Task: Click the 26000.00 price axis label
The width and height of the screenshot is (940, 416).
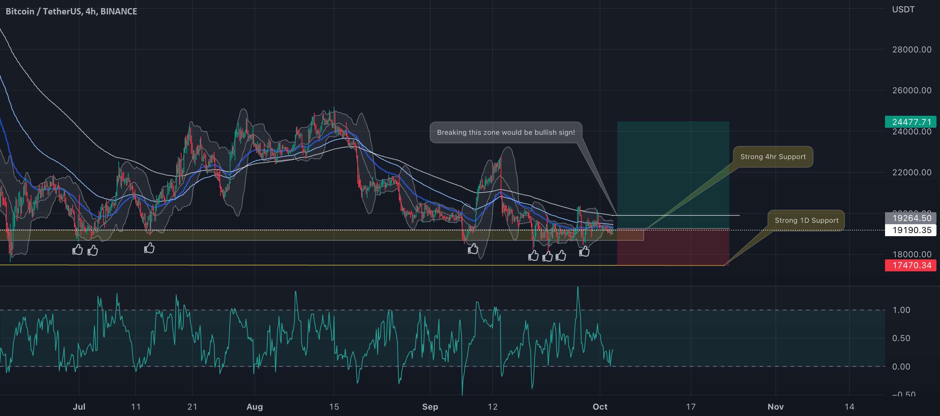Action: (911, 90)
